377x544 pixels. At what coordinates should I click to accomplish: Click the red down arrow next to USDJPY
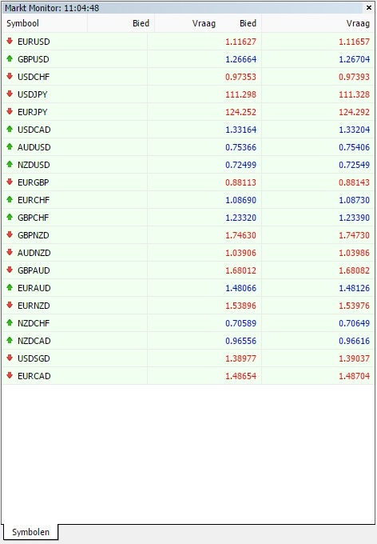(x=10, y=94)
